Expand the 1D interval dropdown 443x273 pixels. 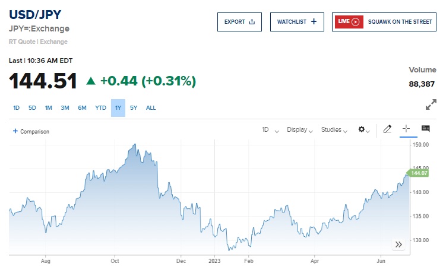[270, 130]
